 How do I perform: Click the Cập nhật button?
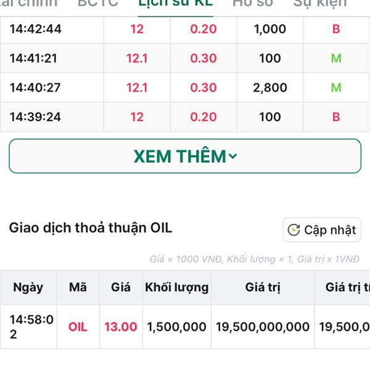pyautogui.click(x=322, y=230)
